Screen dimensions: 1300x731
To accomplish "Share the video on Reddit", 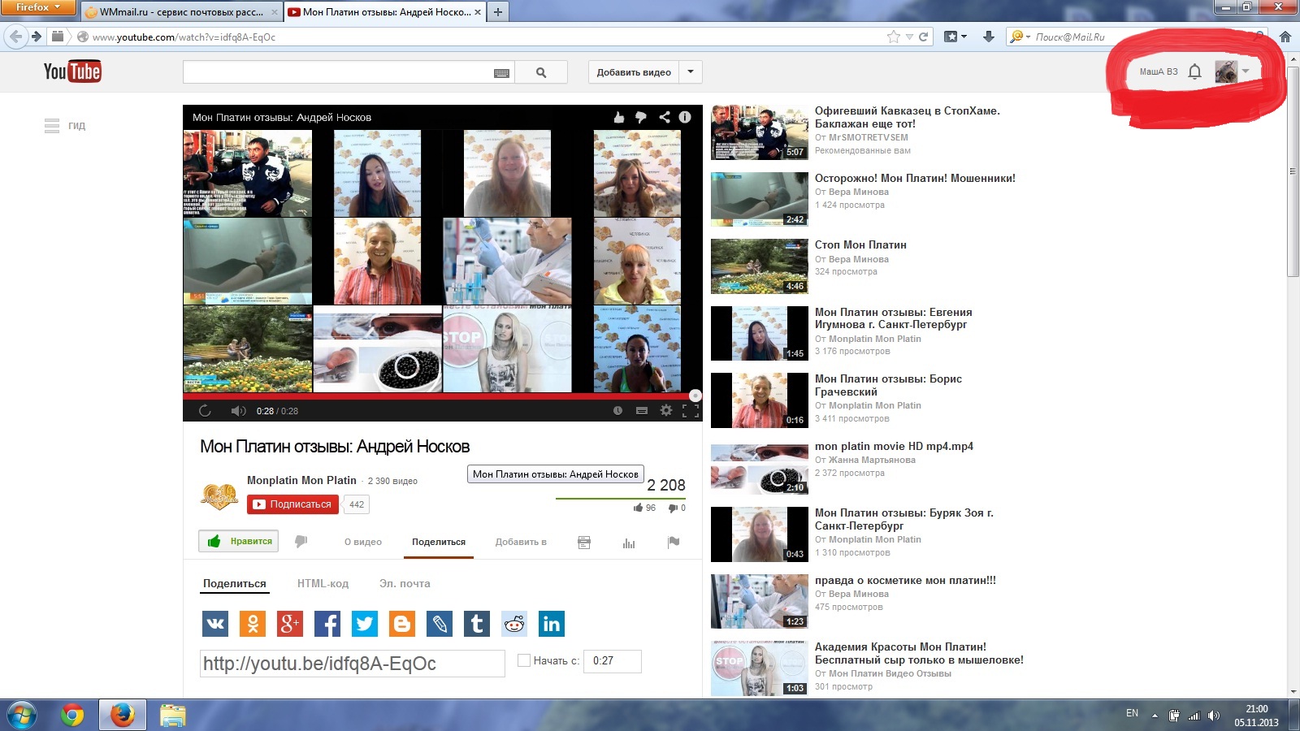I will click(x=514, y=624).
